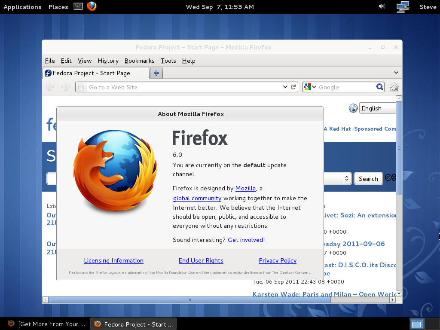Open the search scope stepper next to Search
Image resolution: width=440 pixels, height=330 pixels.
pos(347,178)
